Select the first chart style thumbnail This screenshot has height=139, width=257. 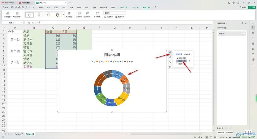pos(30,15)
